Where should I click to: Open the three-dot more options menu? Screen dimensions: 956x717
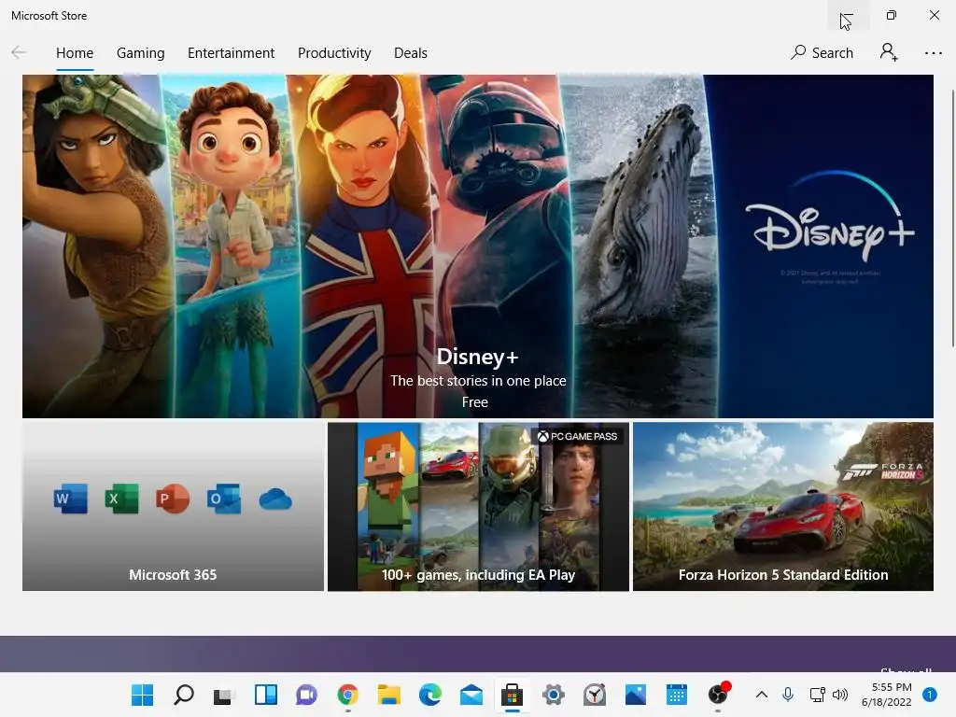coord(933,53)
